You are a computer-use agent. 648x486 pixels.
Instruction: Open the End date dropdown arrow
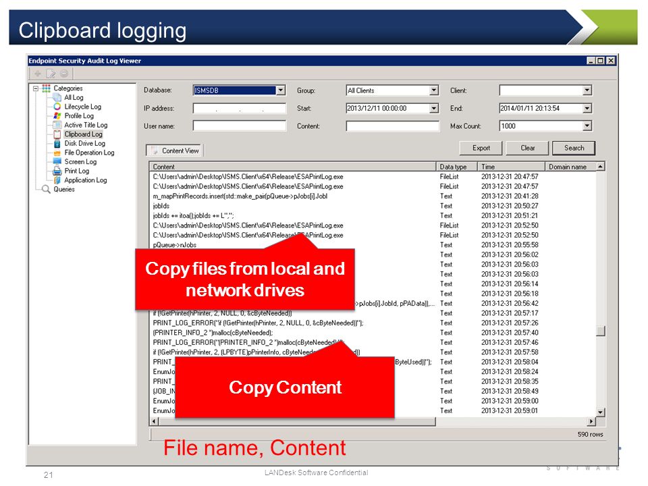tap(587, 108)
